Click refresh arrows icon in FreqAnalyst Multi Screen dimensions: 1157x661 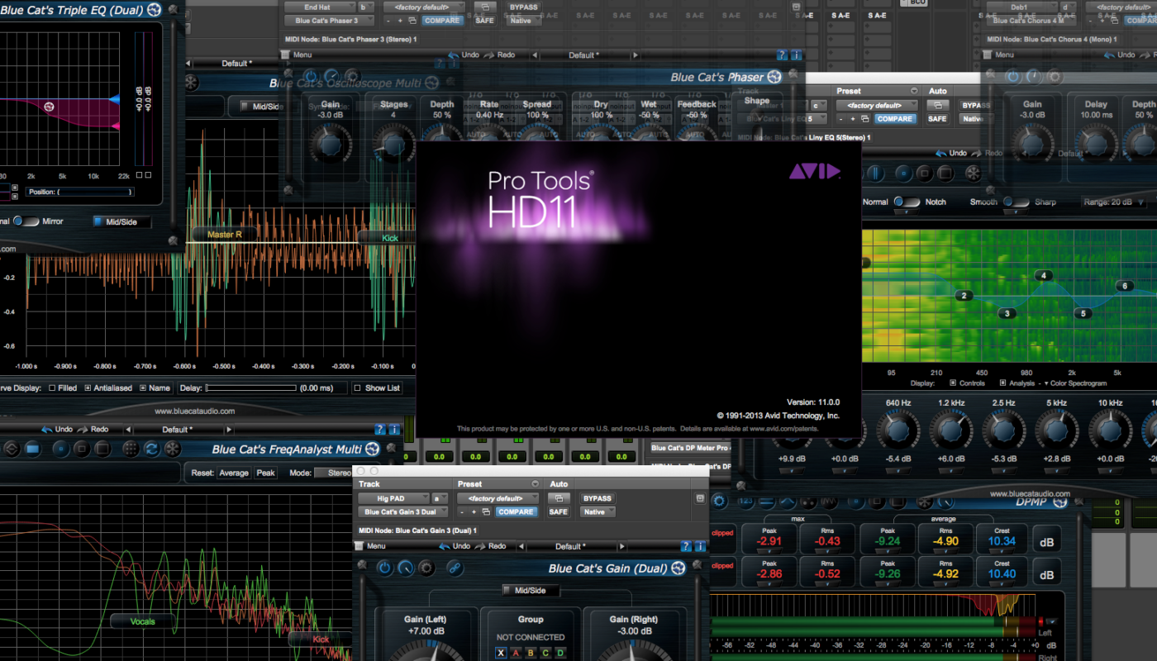[151, 449]
